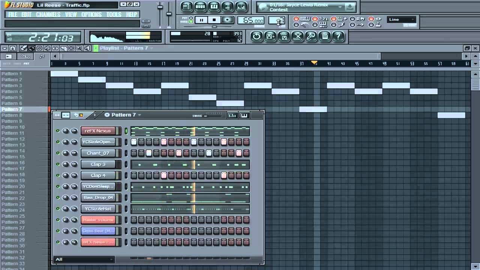Mute the Clap 3 channel green light
Screen dimensions: 480x270
(x=58, y=164)
